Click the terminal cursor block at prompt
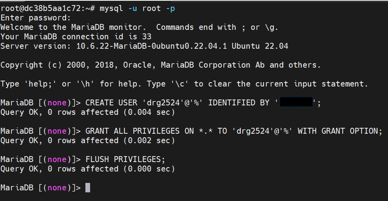The width and height of the screenshot is (388, 201). pos(87,188)
